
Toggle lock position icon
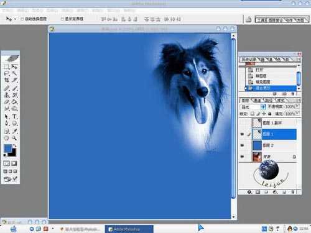point(264,114)
